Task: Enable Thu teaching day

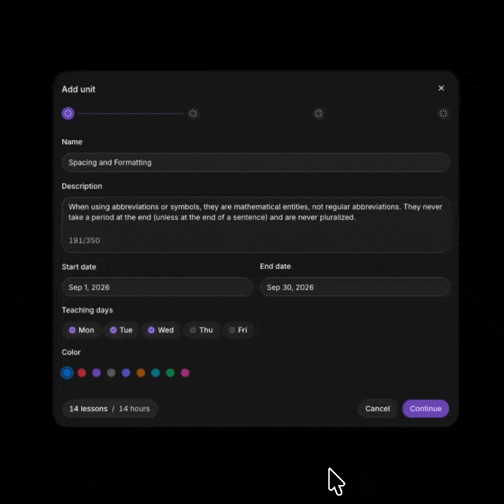Action: [x=202, y=330]
